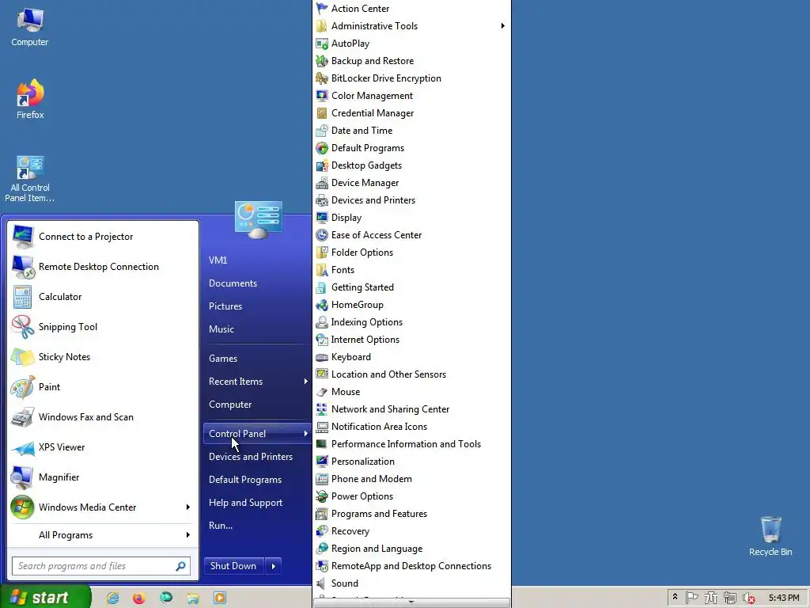Open Shut Down options arrow
The image size is (810, 608).
[273, 566]
